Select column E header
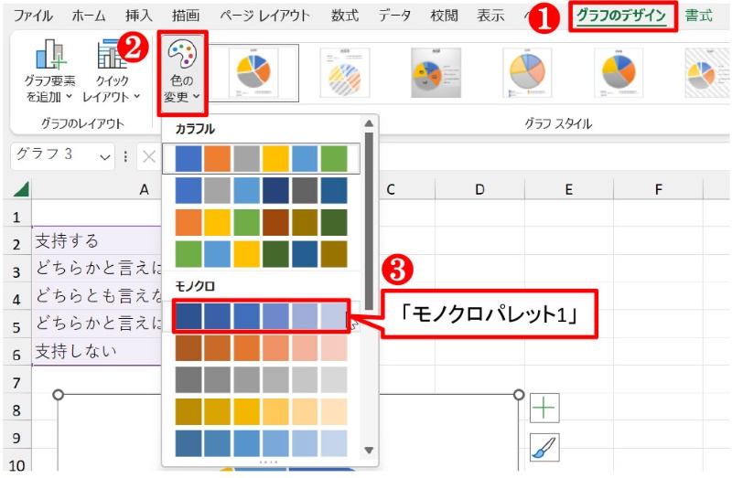This screenshot has height=478, width=732. [x=568, y=189]
